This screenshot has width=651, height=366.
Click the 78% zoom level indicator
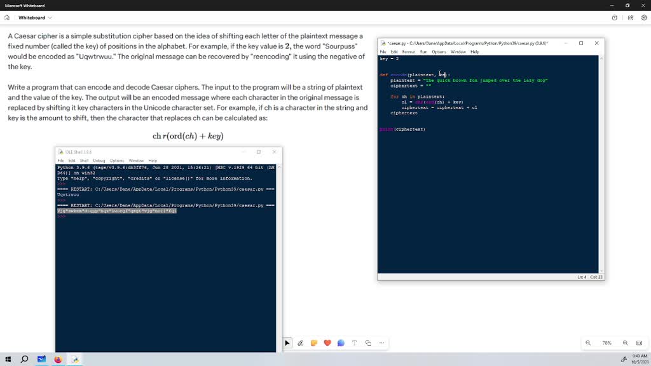pos(606,343)
